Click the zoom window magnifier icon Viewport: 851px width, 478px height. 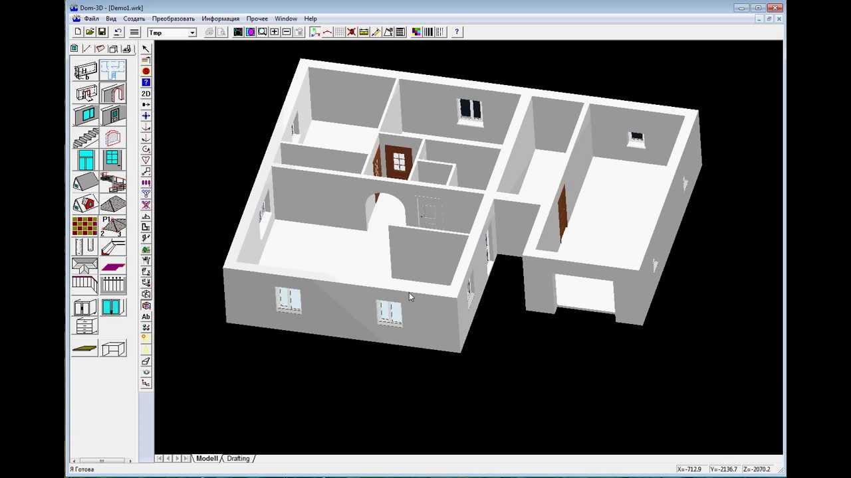pyautogui.click(x=263, y=32)
